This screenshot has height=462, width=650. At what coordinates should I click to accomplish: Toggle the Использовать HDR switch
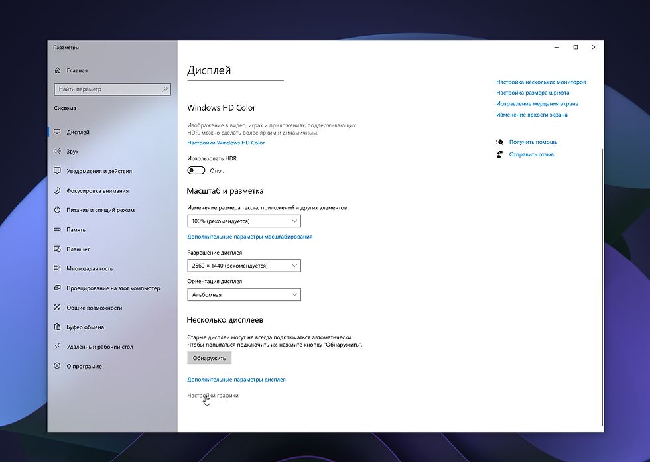tap(196, 170)
